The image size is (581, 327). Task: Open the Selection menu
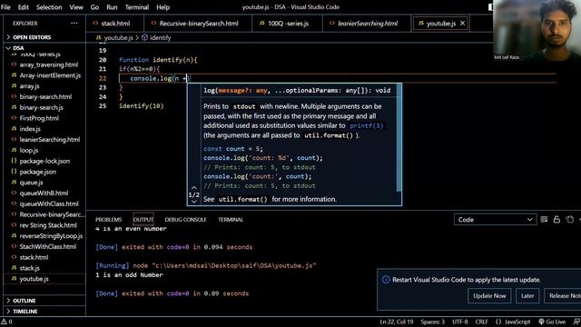coord(49,7)
